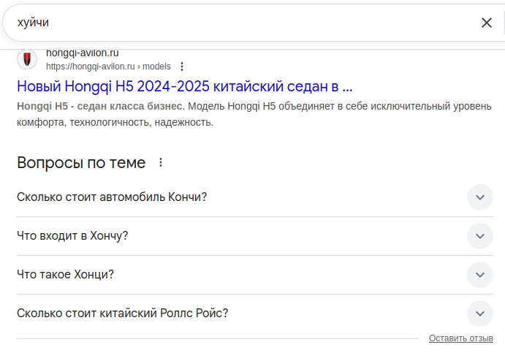Image resolution: width=505 pixels, height=353 pixels.
Task: Click the Оставить отзыв feedback link
Action: click(x=461, y=338)
